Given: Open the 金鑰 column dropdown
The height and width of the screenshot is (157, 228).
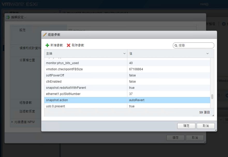Looking at the screenshot, I should point(124,53).
